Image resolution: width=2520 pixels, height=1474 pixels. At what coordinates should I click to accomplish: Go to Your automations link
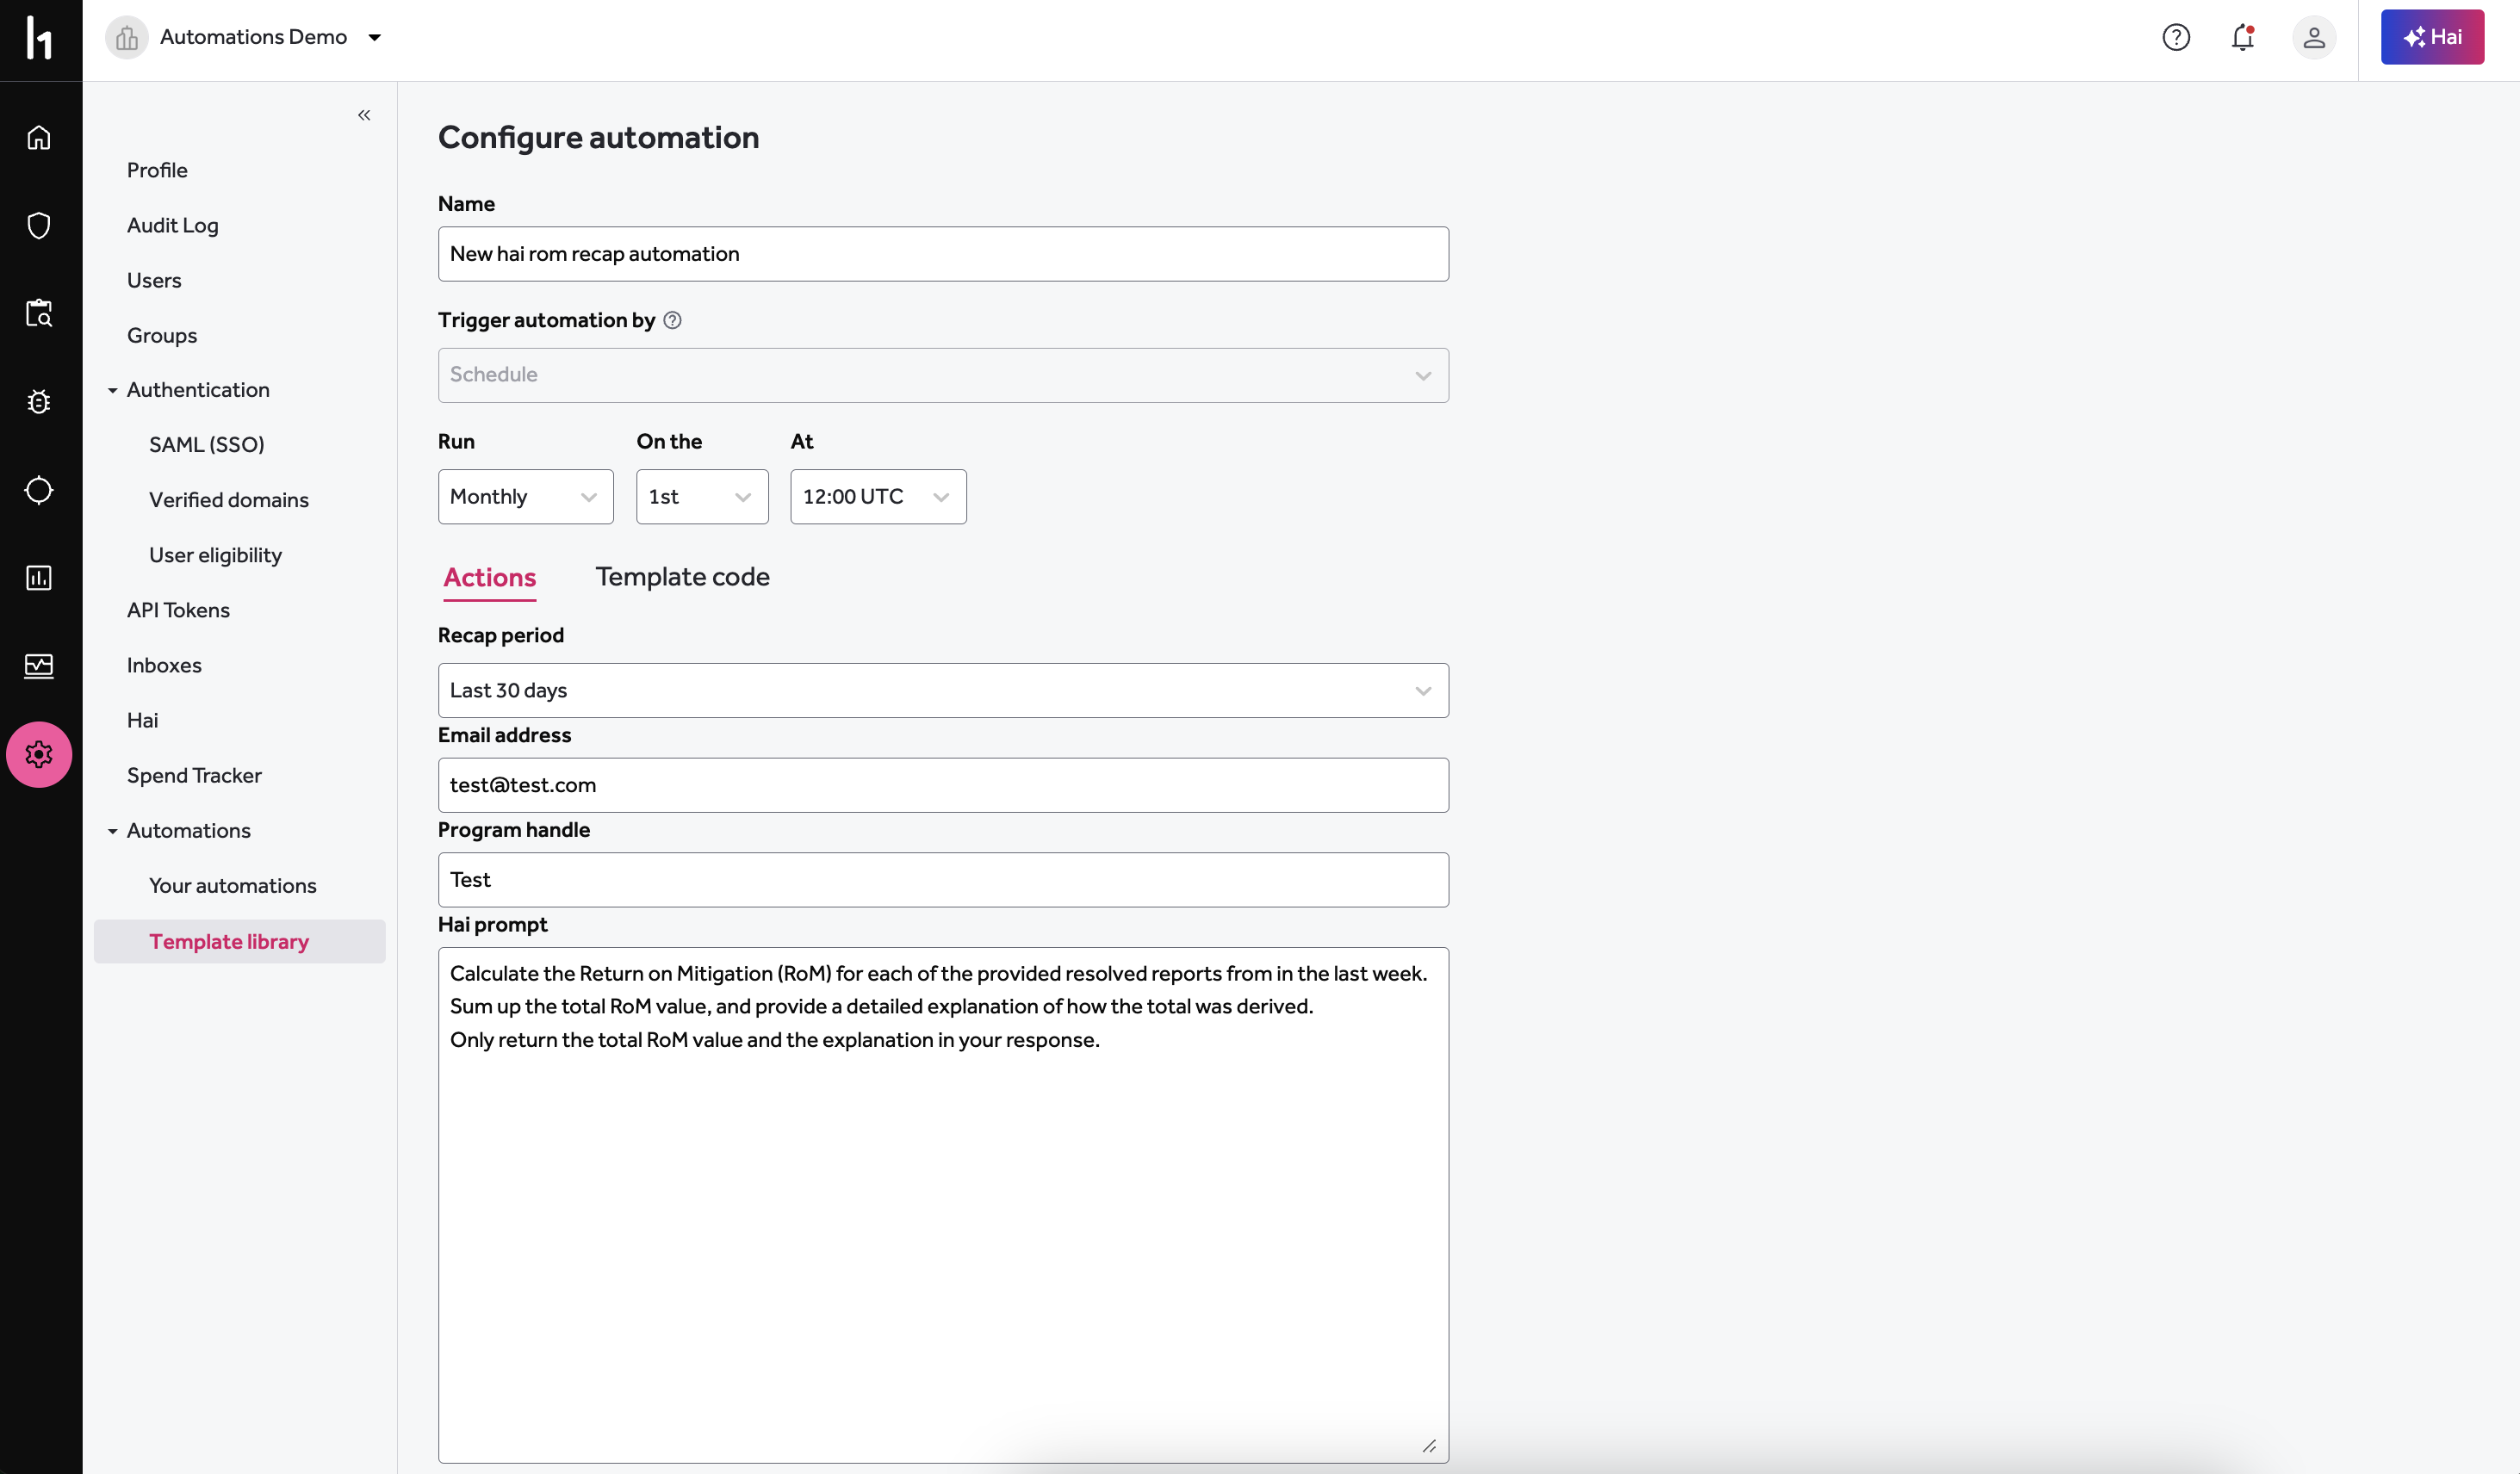232,885
